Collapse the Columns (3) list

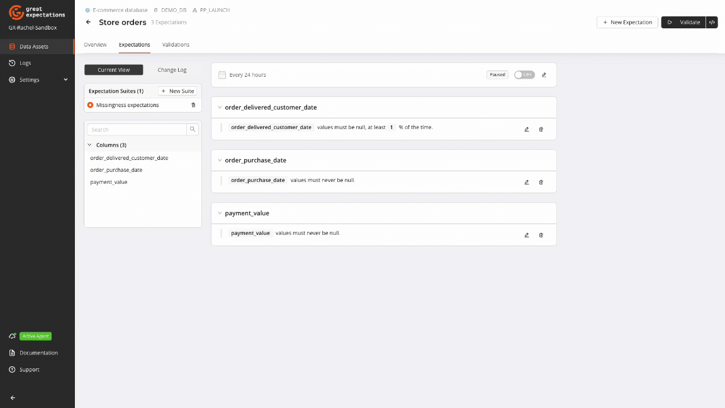pyautogui.click(x=89, y=145)
